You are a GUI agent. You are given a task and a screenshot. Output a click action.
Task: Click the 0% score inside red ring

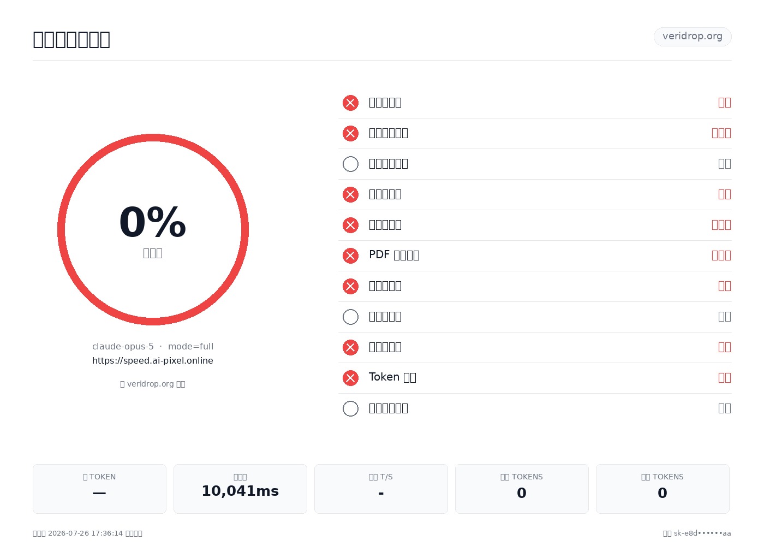pos(153,222)
